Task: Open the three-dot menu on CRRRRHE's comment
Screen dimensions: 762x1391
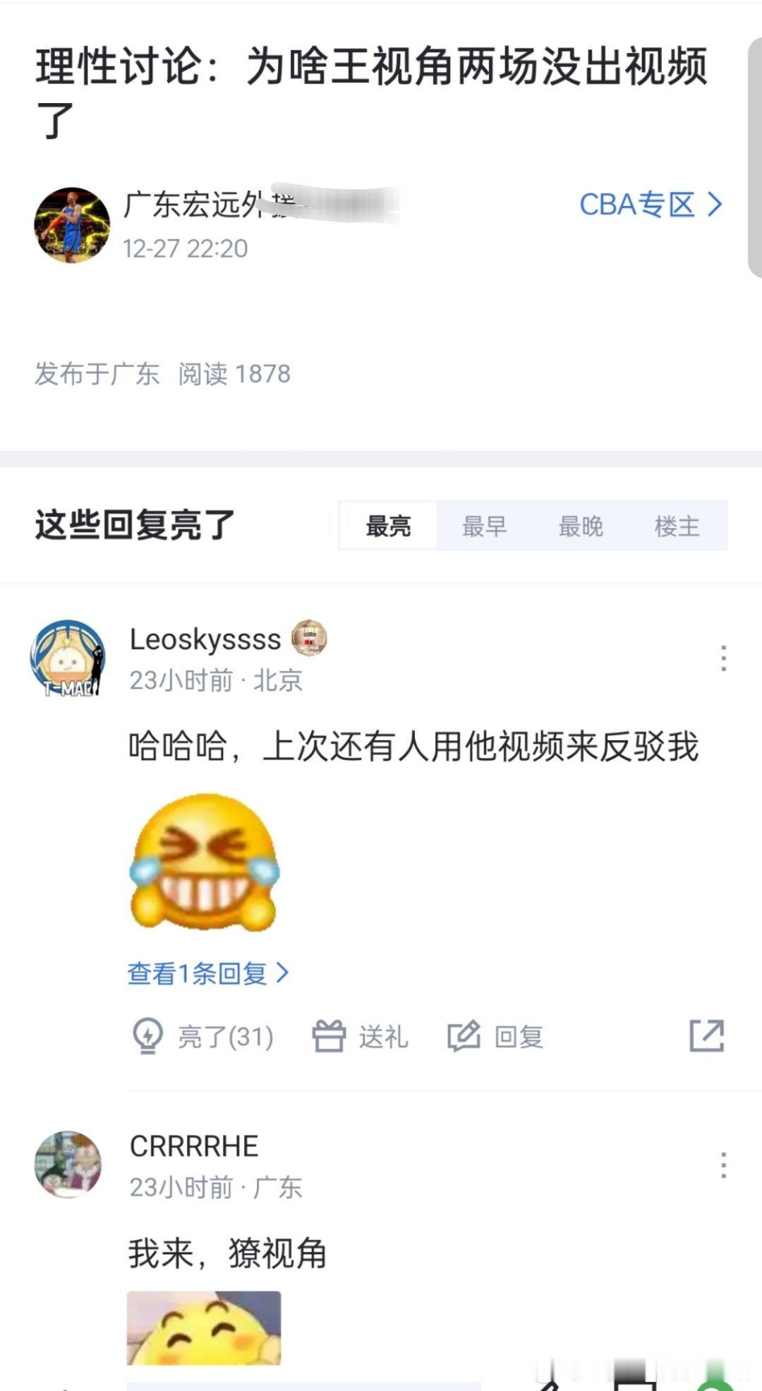Action: point(723,1165)
